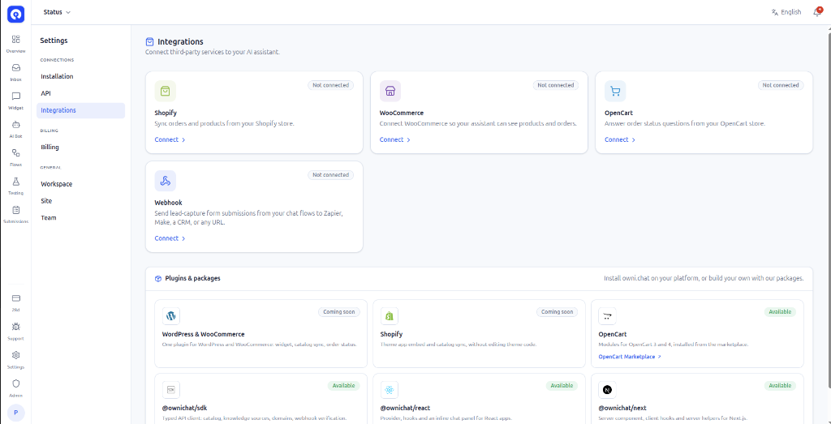Connect the WooCommerce integration
831x424 pixels.
[x=395, y=139]
